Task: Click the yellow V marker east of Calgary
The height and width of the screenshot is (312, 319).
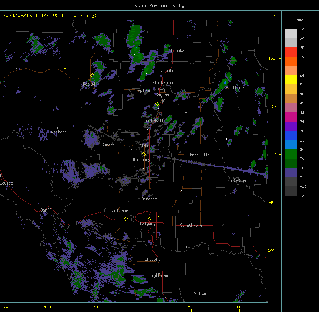Action: 159,216
